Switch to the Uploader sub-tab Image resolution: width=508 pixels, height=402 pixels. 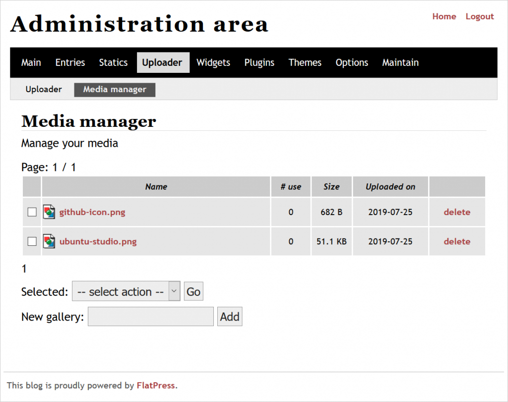point(43,90)
